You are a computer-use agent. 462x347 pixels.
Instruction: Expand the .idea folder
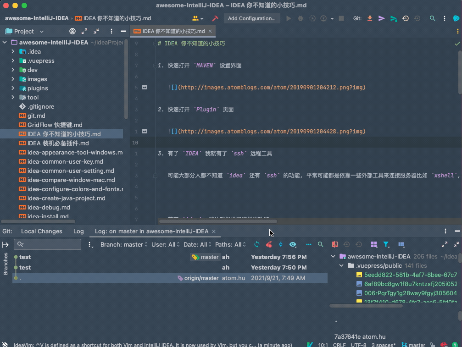pos(13,51)
